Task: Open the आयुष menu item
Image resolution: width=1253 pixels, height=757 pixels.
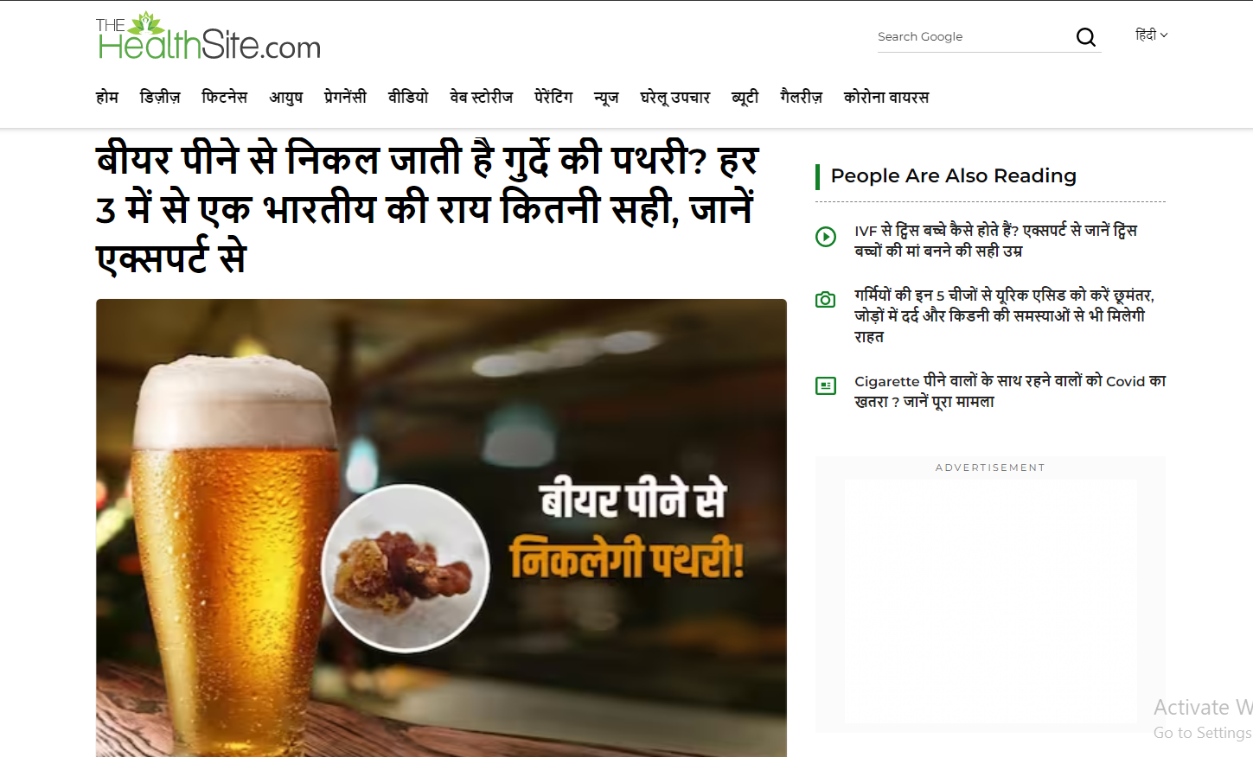Action: [285, 98]
